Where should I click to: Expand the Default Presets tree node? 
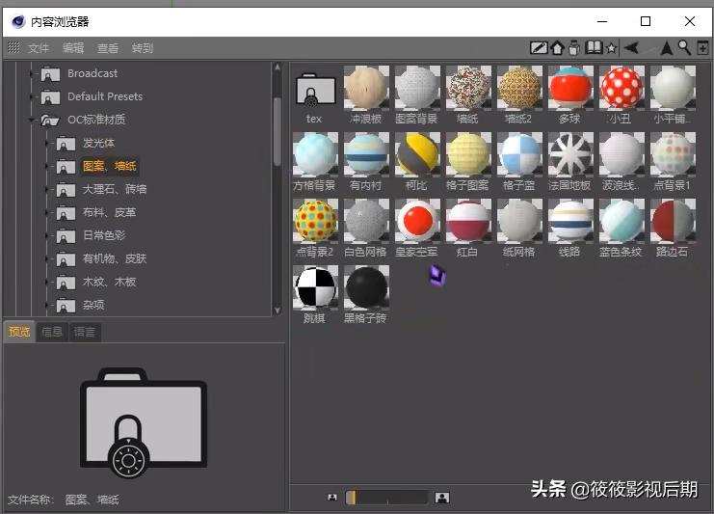(32, 97)
